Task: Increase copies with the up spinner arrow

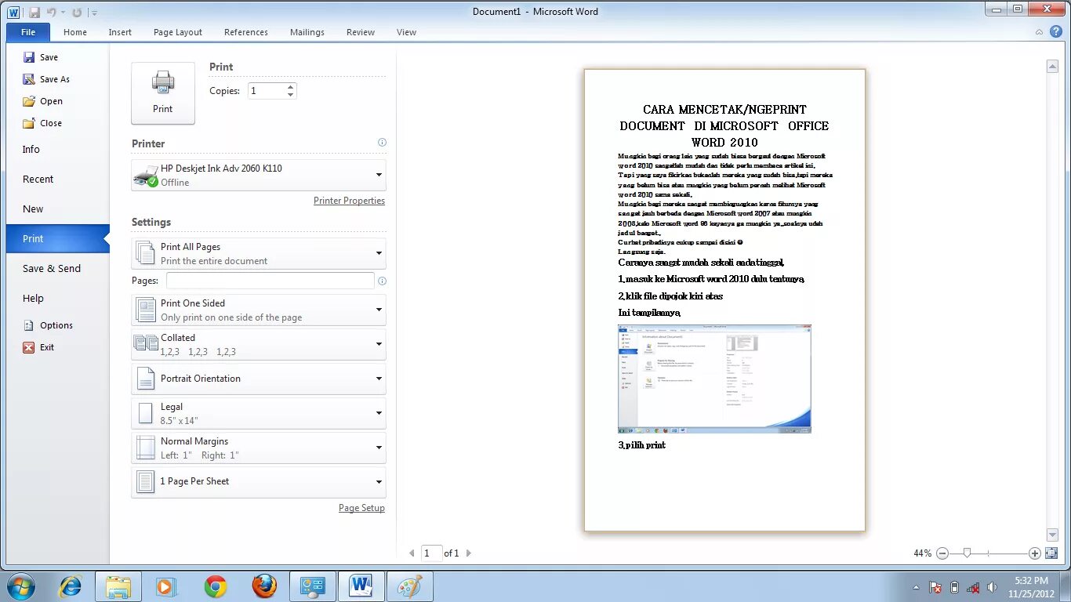Action: 291,87
